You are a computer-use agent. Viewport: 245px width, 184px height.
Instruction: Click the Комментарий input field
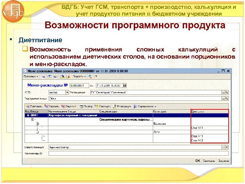tap(138, 153)
